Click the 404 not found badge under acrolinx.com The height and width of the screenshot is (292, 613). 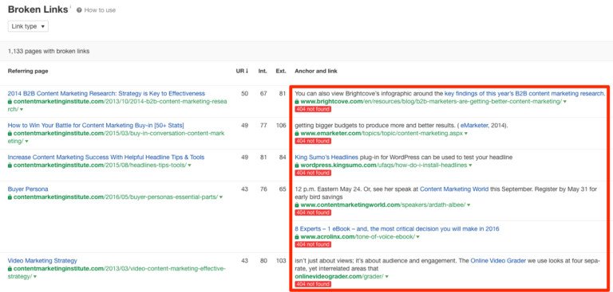tap(313, 244)
